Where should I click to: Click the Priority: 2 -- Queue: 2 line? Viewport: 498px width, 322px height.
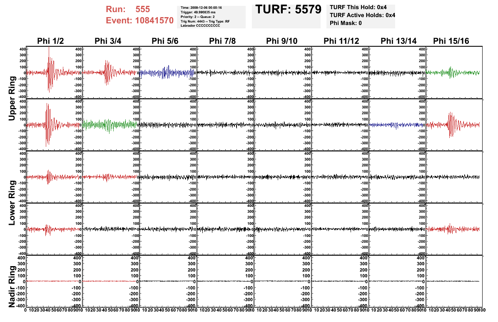197,17
